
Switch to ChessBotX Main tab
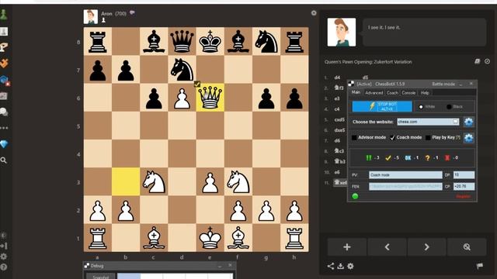356,92
